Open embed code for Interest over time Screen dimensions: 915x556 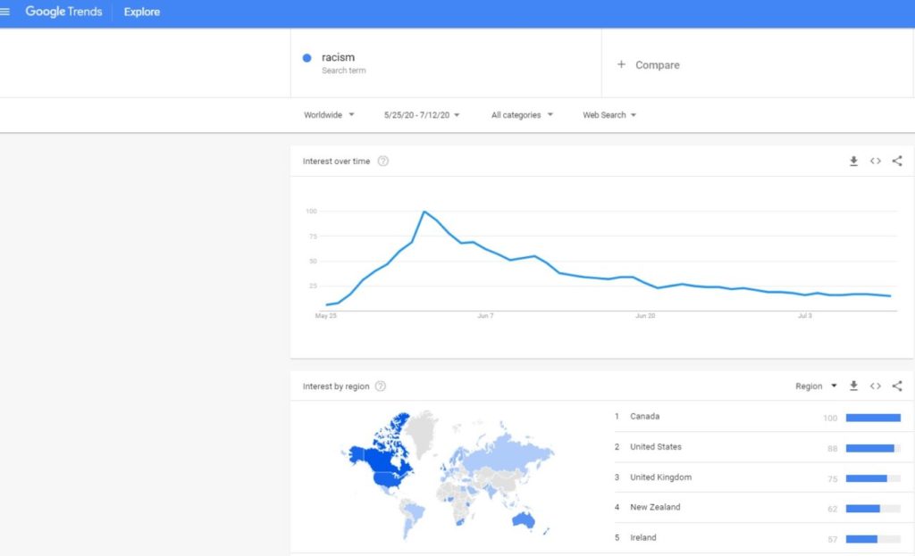click(x=876, y=162)
